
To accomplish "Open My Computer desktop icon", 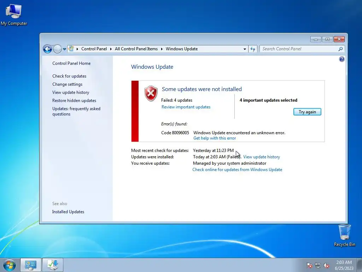I will 14,14.
